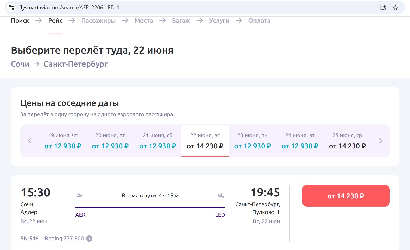Screen dimensions: 410x250
Task: Click the landing airplane icon
Action: click(x=221, y=195)
